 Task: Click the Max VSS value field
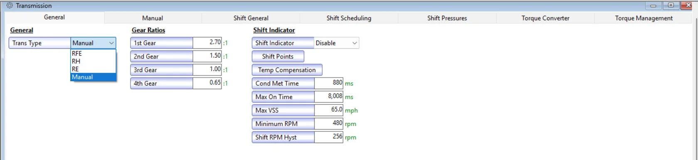click(x=328, y=110)
